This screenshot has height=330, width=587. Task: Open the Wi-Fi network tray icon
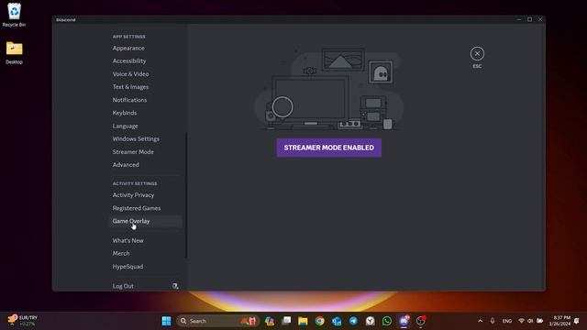pos(521,321)
